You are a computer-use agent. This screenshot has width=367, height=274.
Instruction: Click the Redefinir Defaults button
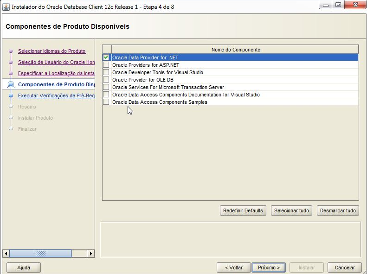coord(243,210)
